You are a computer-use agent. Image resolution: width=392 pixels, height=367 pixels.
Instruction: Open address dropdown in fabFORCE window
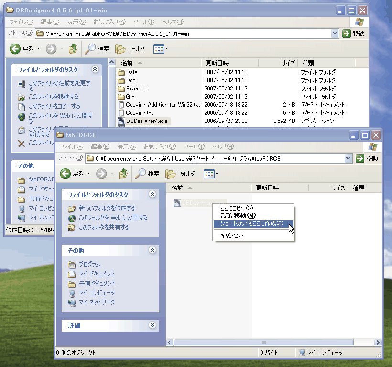(348, 158)
